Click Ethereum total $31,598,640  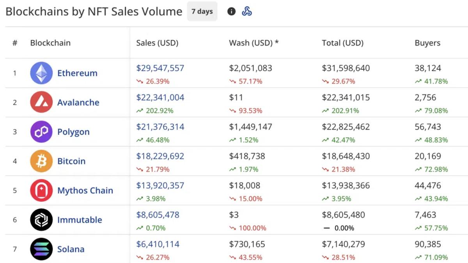(x=346, y=68)
